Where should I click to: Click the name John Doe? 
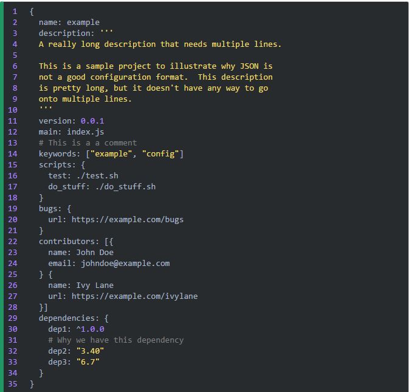pos(95,252)
